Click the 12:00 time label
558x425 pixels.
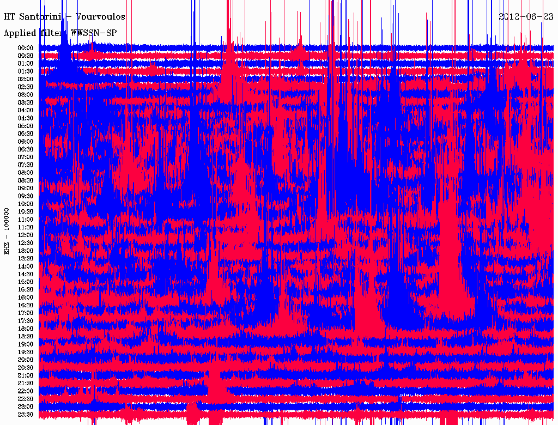pyautogui.click(x=26, y=235)
